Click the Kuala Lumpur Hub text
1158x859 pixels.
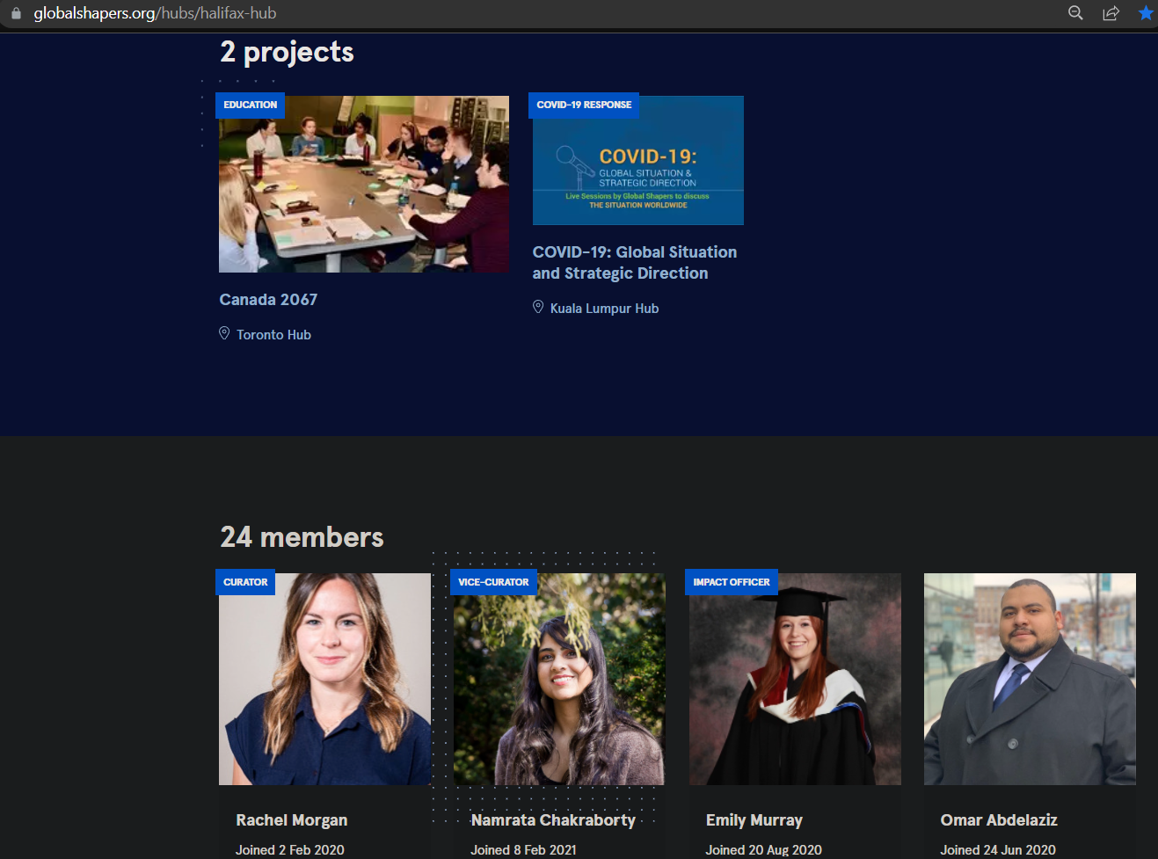(604, 309)
